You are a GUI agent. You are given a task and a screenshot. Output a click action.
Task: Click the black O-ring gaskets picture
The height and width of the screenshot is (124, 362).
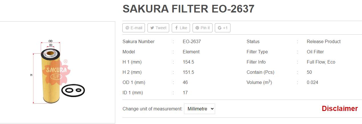click(x=73, y=91)
